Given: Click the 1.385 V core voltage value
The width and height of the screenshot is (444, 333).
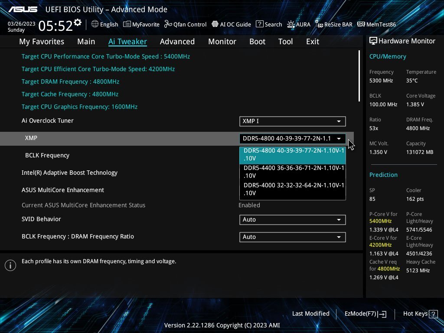Looking at the screenshot, I should point(415,104).
